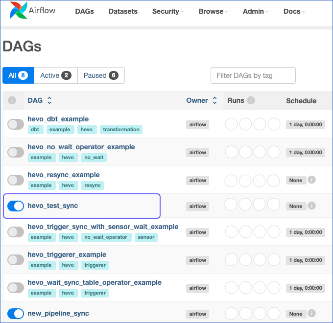Click the info icon in table header corner

tap(12, 100)
